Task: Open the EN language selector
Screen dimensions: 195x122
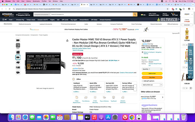Action: (x=144, y=15)
